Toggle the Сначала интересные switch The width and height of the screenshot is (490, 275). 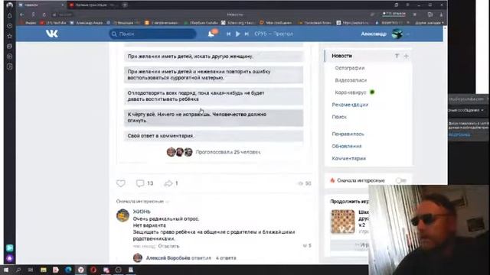pyautogui.click(x=400, y=180)
